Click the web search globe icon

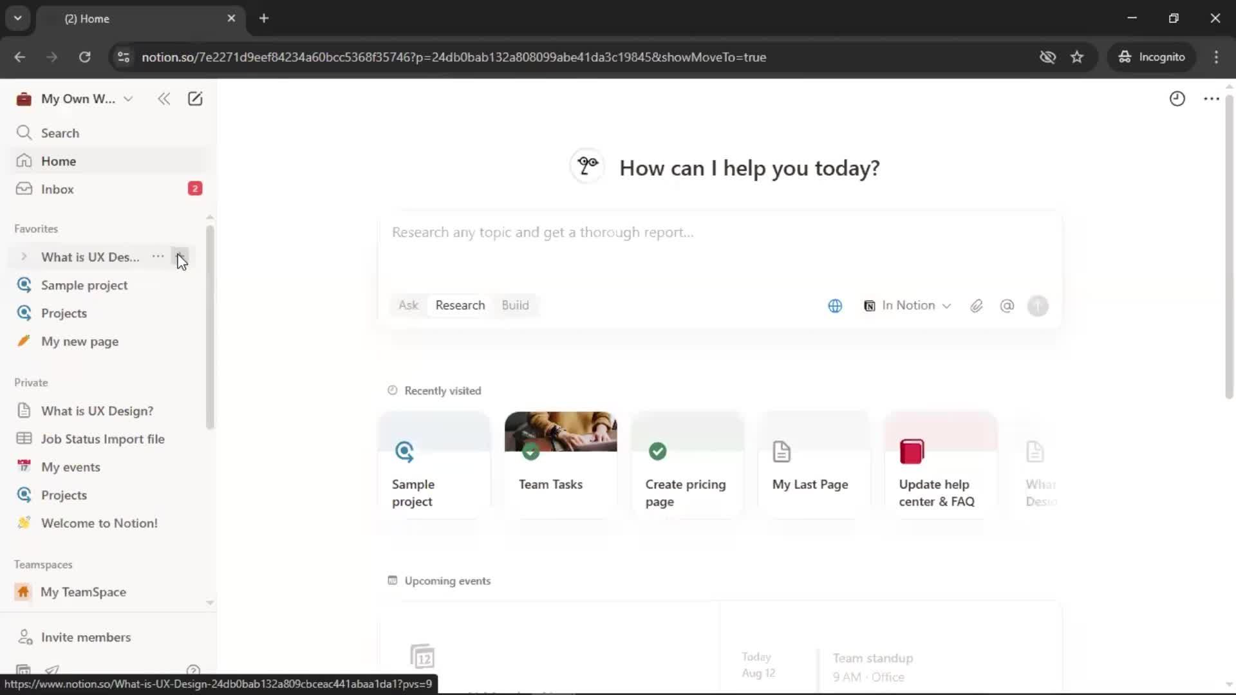coord(835,306)
